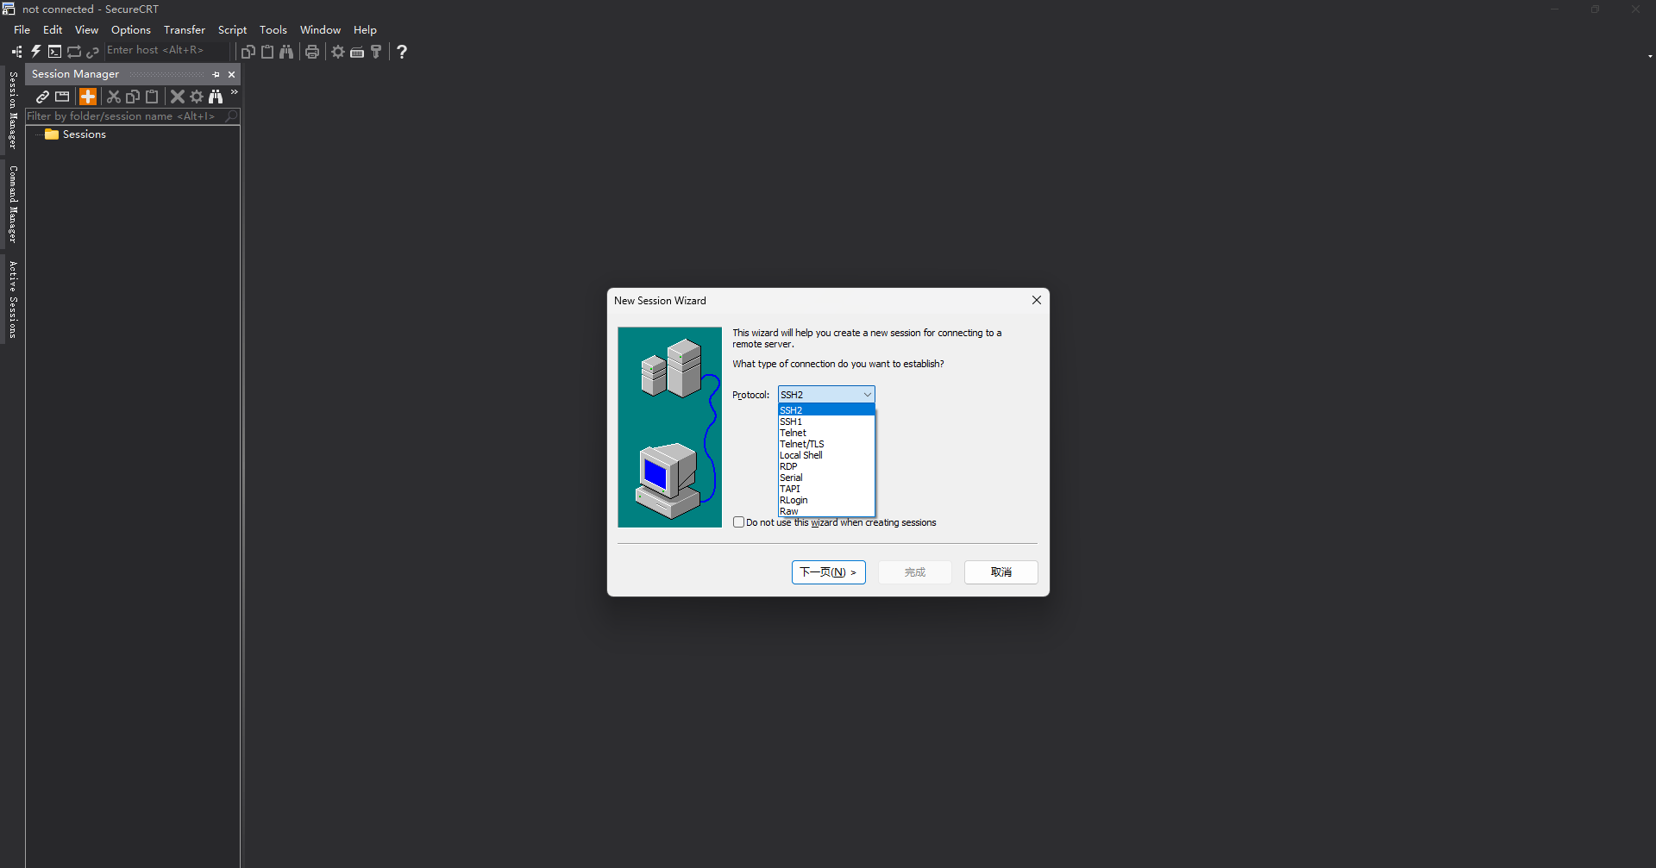Switch to Active Sessions side tab
The image size is (1656, 868).
pyautogui.click(x=12, y=299)
